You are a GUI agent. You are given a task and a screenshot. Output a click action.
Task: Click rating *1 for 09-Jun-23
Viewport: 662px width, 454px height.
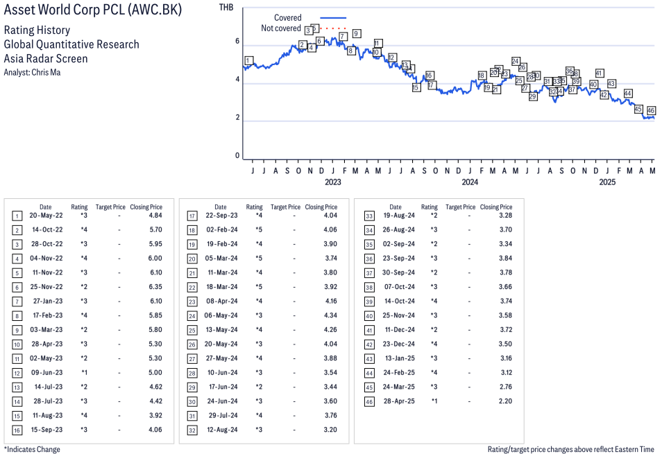click(85, 373)
